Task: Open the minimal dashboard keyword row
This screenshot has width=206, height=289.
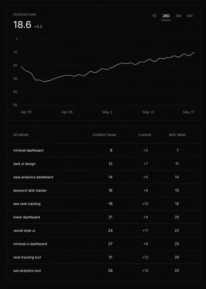Action: [x=104, y=150]
